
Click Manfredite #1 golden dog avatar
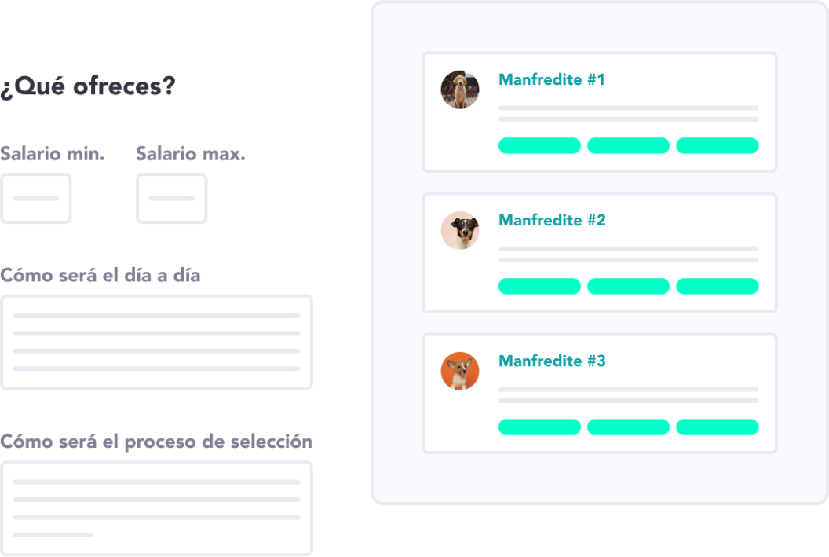click(460, 90)
